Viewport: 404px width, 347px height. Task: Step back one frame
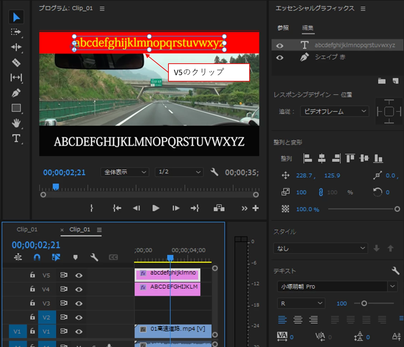(136, 208)
